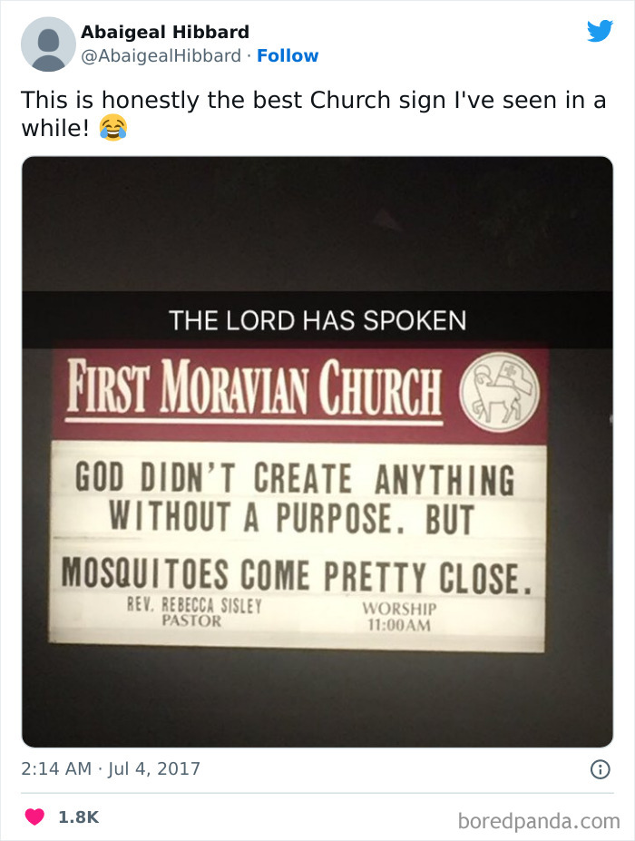Screen dimensions: 635x841
Task: Click the laughing emoji in the tweet
Action: click(113, 128)
